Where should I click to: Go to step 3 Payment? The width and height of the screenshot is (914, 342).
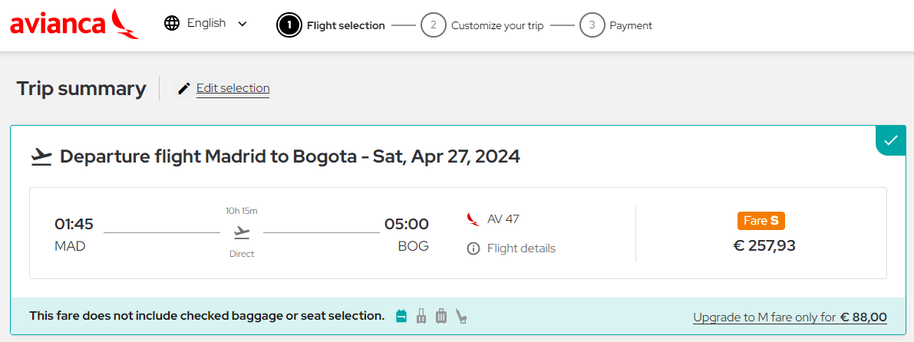pos(616,25)
